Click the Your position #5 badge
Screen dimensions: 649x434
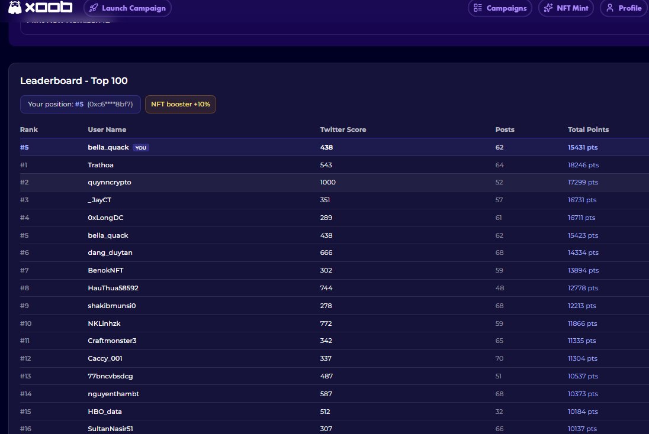pos(81,104)
